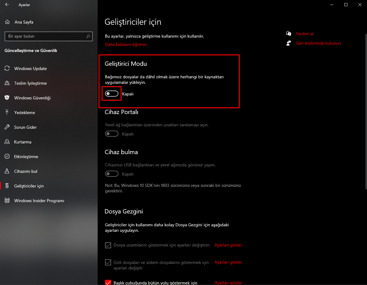
Task: Click Geri bildirimde bulunun link
Action: (318, 43)
